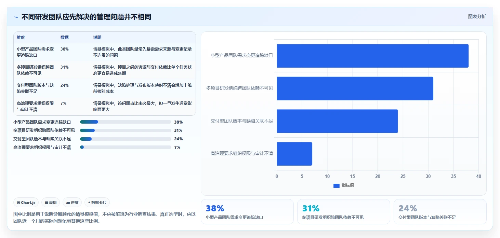Click the chart bar for 多项目研发组织跨团队依赖不可见

[x=355, y=88]
